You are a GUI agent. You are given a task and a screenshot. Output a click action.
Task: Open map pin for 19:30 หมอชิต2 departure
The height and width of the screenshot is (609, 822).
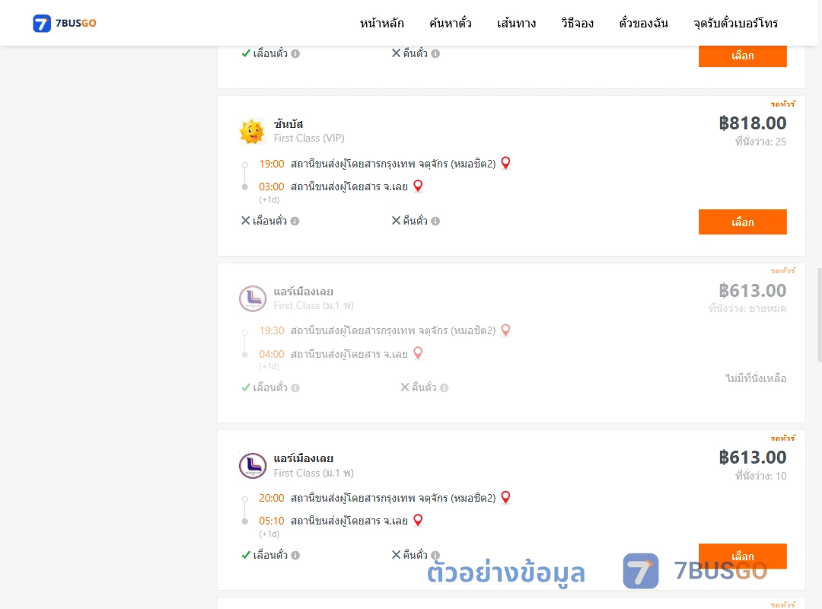(x=506, y=330)
